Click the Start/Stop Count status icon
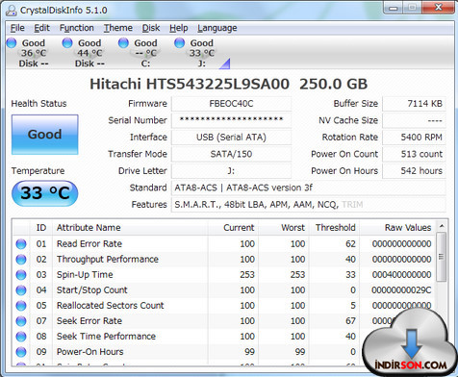This screenshot has width=458, height=377. [x=21, y=290]
